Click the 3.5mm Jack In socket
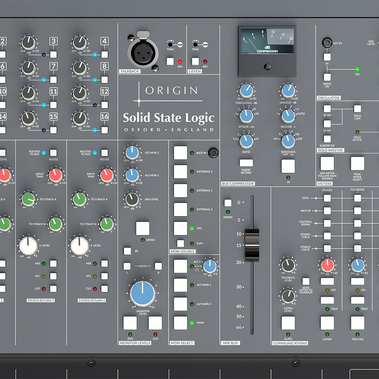 213,153
